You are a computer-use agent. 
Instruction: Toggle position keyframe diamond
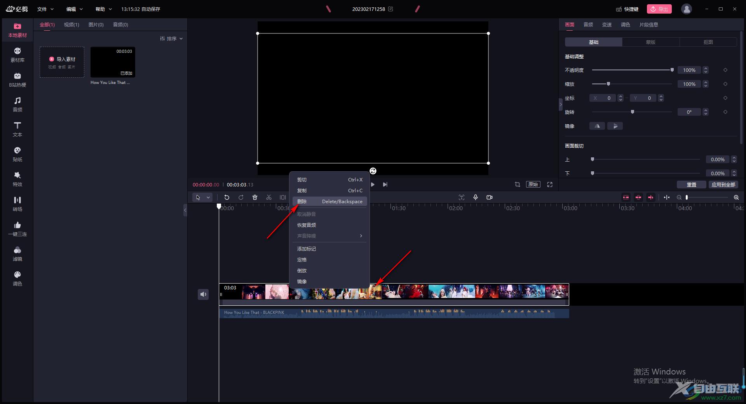pos(725,98)
